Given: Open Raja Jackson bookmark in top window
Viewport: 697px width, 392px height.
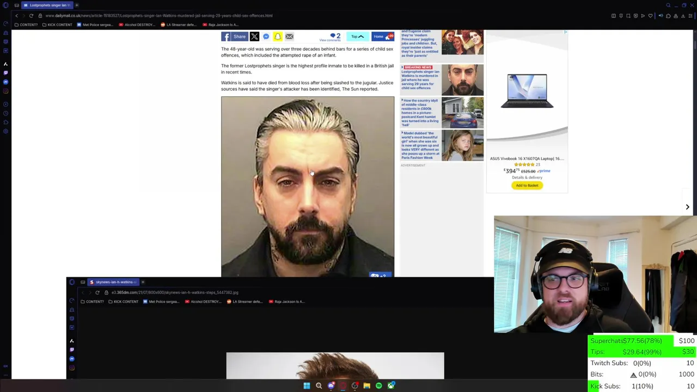Looking at the screenshot, I should (221, 25).
